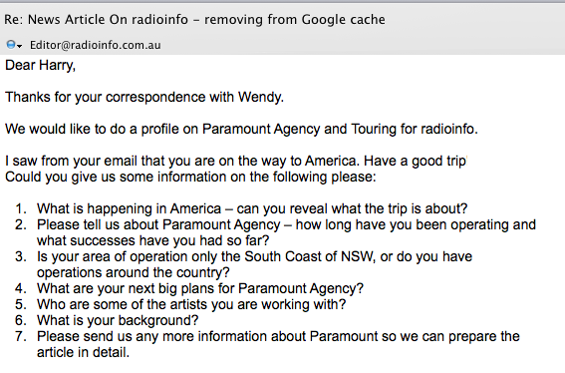
Task: Click question 1 about happening in America
Action: tap(252, 208)
